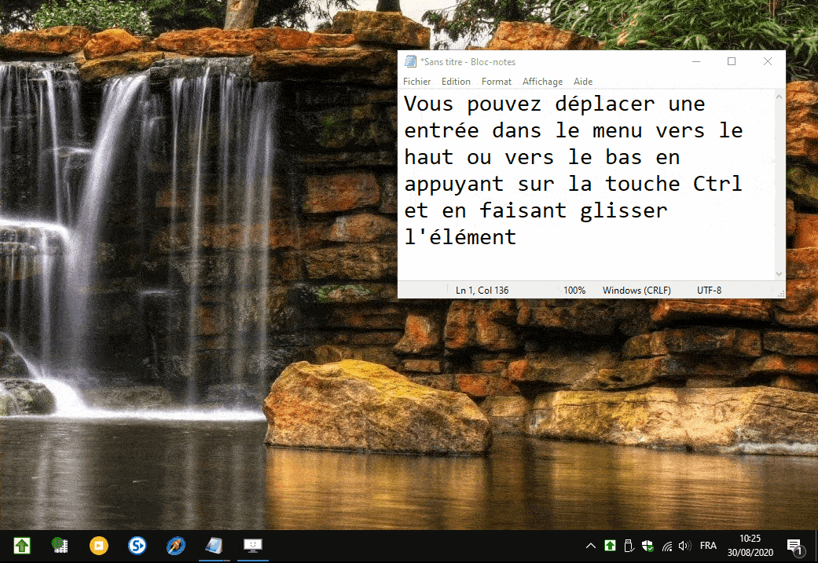Open the green globe grid taskbar app

click(x=60, y=546)
